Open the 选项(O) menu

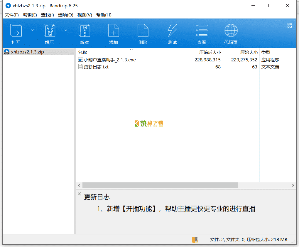[66, 15]
